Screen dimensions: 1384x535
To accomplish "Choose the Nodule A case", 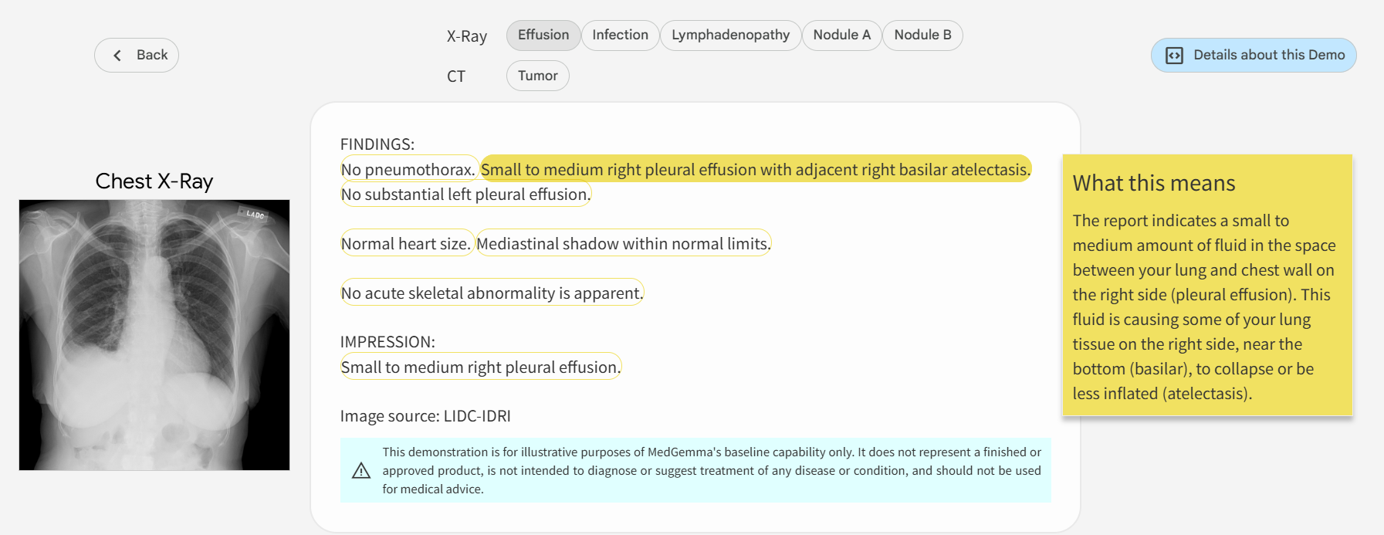I will (x=841, y=36).
